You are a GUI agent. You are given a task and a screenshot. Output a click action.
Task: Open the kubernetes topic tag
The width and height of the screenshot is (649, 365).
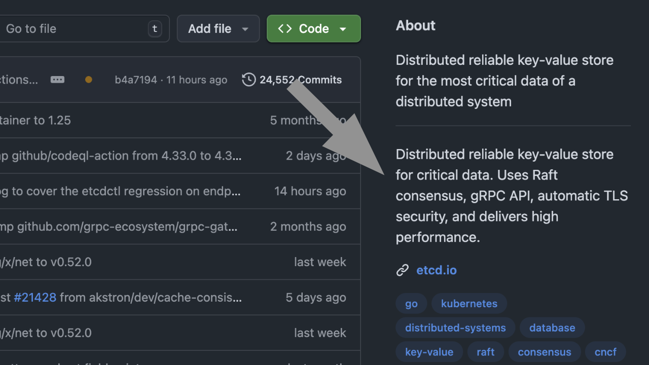pos(469,303)
